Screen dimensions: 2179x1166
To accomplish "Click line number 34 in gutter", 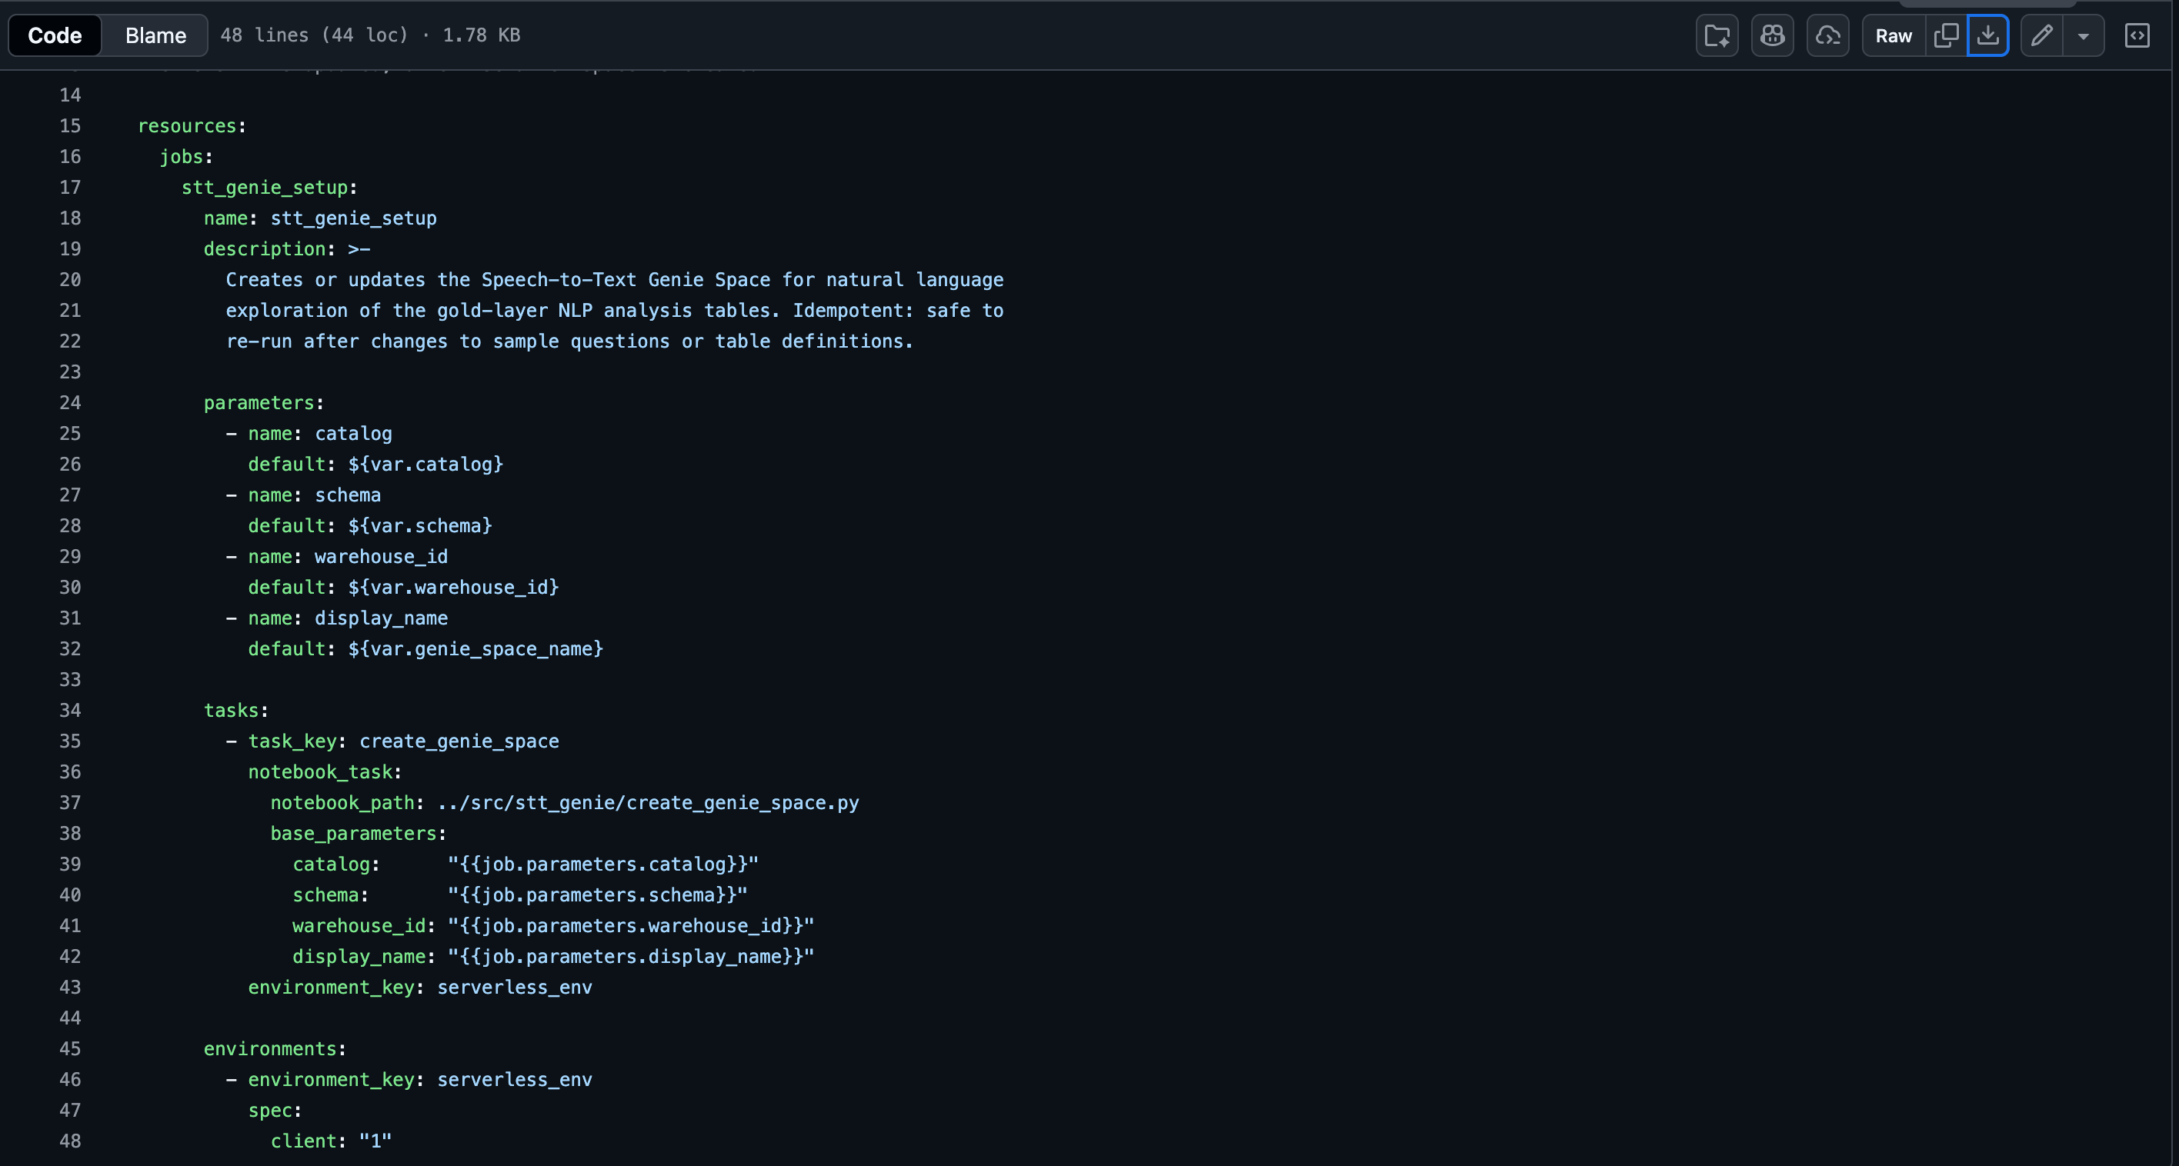I will pos(70,711).
